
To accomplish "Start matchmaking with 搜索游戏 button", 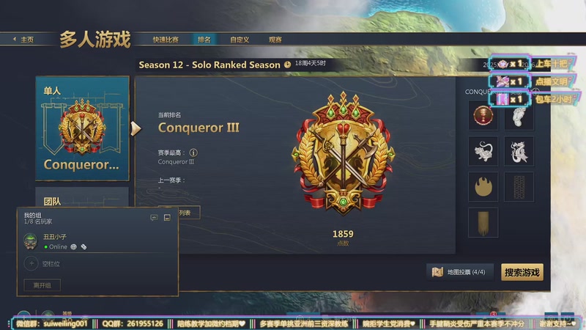I will pyautogui.click(x=522, y=272).
